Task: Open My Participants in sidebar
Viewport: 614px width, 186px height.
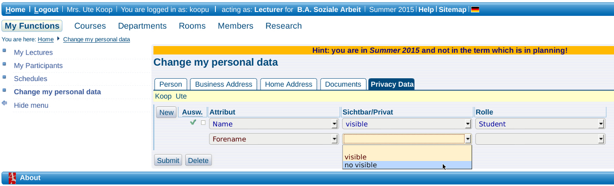Action: [38, 66]
